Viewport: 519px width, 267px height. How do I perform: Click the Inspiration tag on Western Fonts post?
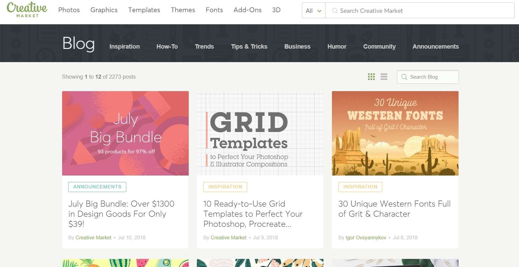[360, 187]
